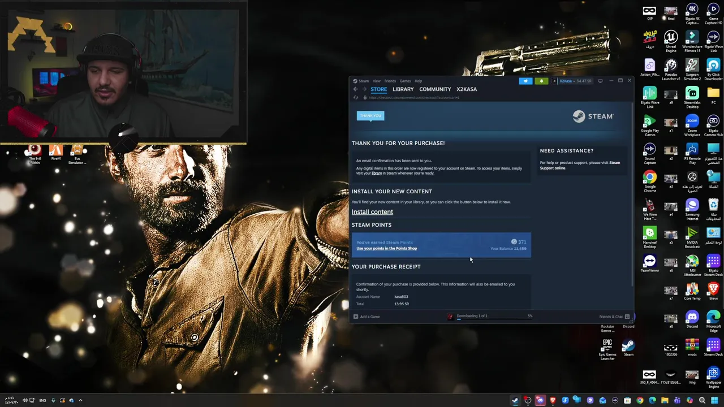Open the library link in confirmation text
Viewport: 724px width, 407px height.
tap(376, 174)
